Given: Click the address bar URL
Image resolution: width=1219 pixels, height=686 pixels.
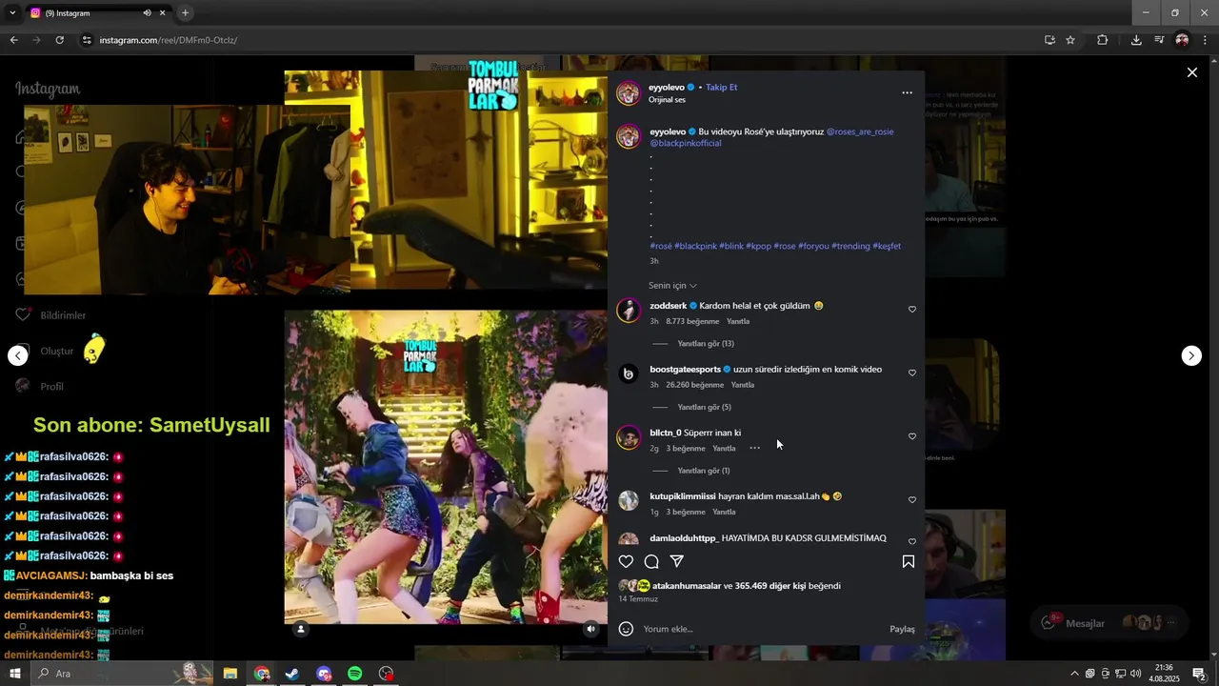Looking at the screenshot, I should coord(169,40).
